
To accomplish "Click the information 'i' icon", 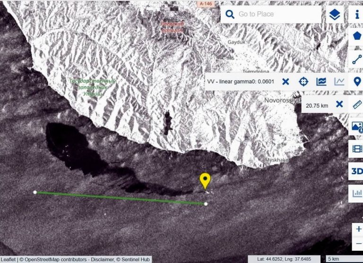I will coord(357,14).
